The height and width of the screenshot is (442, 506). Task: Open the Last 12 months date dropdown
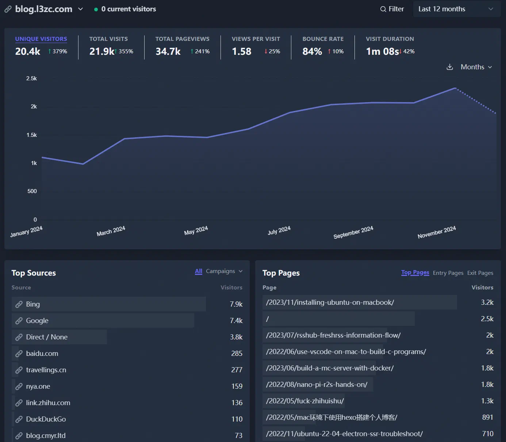[455, 9]
